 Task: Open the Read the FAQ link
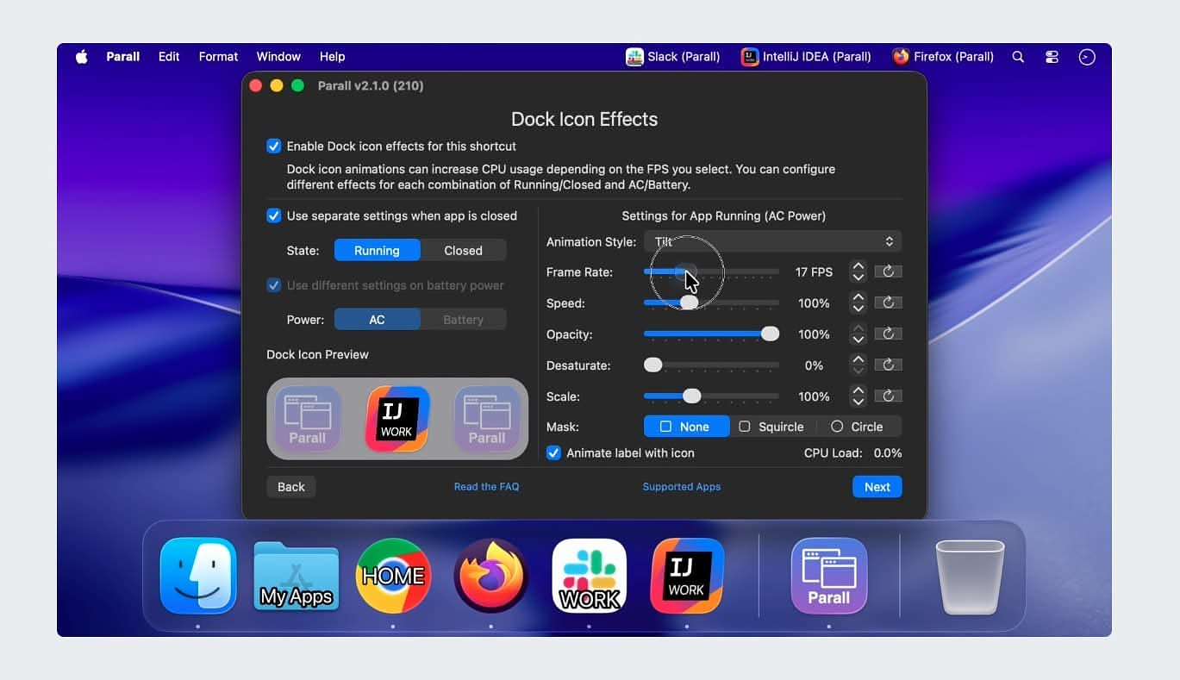point(486,487)
